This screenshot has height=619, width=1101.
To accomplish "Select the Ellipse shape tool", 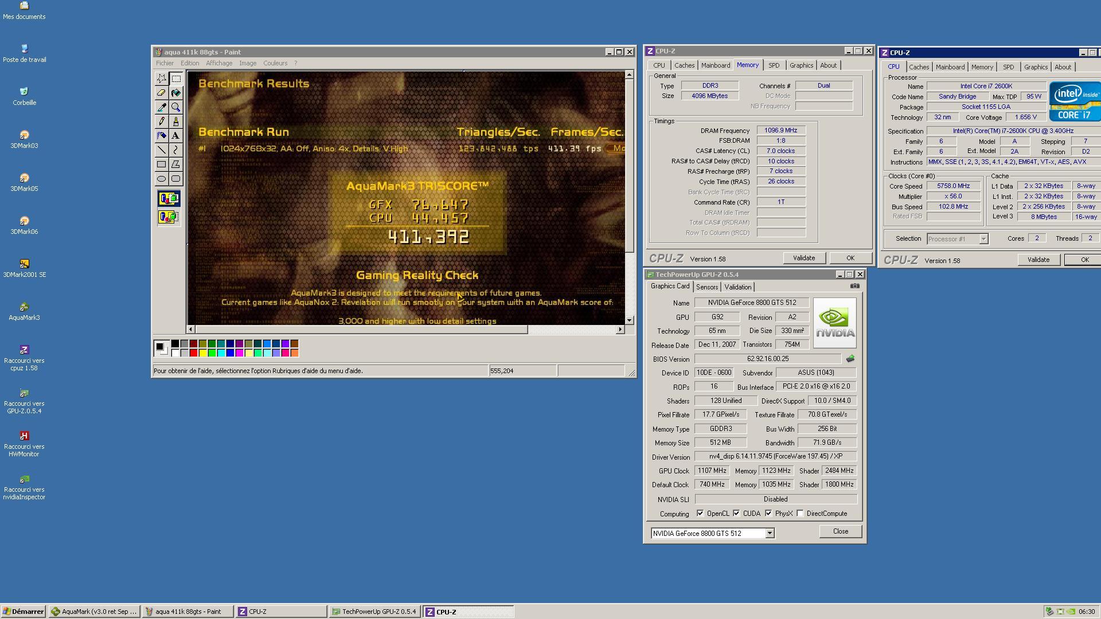I will tap(162, 179).
